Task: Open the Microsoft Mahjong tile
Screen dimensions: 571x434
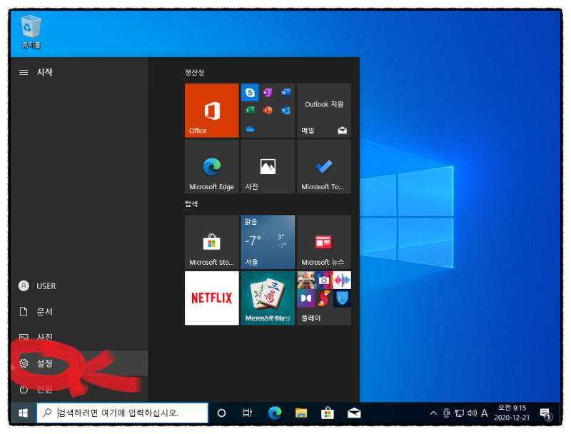Action: point(268,298)
